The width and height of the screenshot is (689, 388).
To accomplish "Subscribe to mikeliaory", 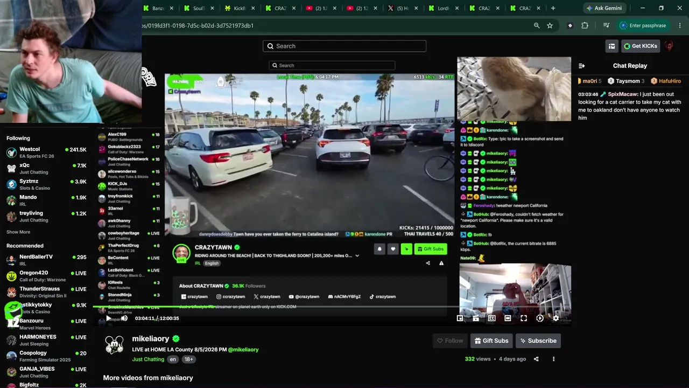I will coord(538,341).
